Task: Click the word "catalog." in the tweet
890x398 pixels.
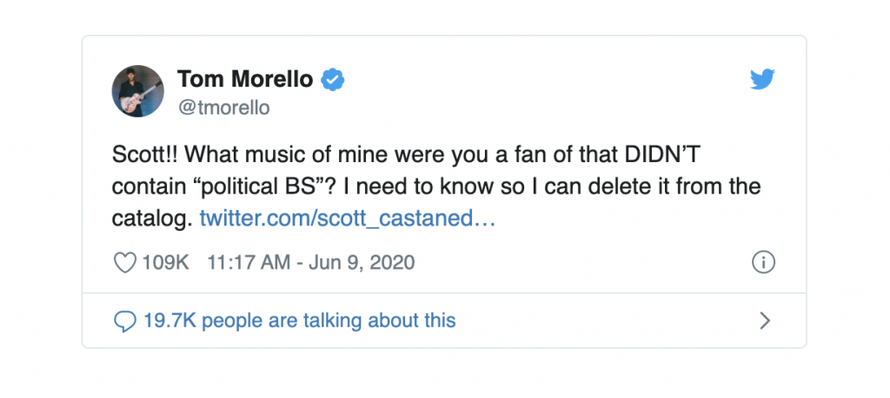Action: point(152,219)
